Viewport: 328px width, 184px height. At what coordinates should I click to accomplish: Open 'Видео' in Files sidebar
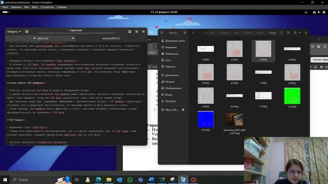pyautogui.click(x=173, y=95)
